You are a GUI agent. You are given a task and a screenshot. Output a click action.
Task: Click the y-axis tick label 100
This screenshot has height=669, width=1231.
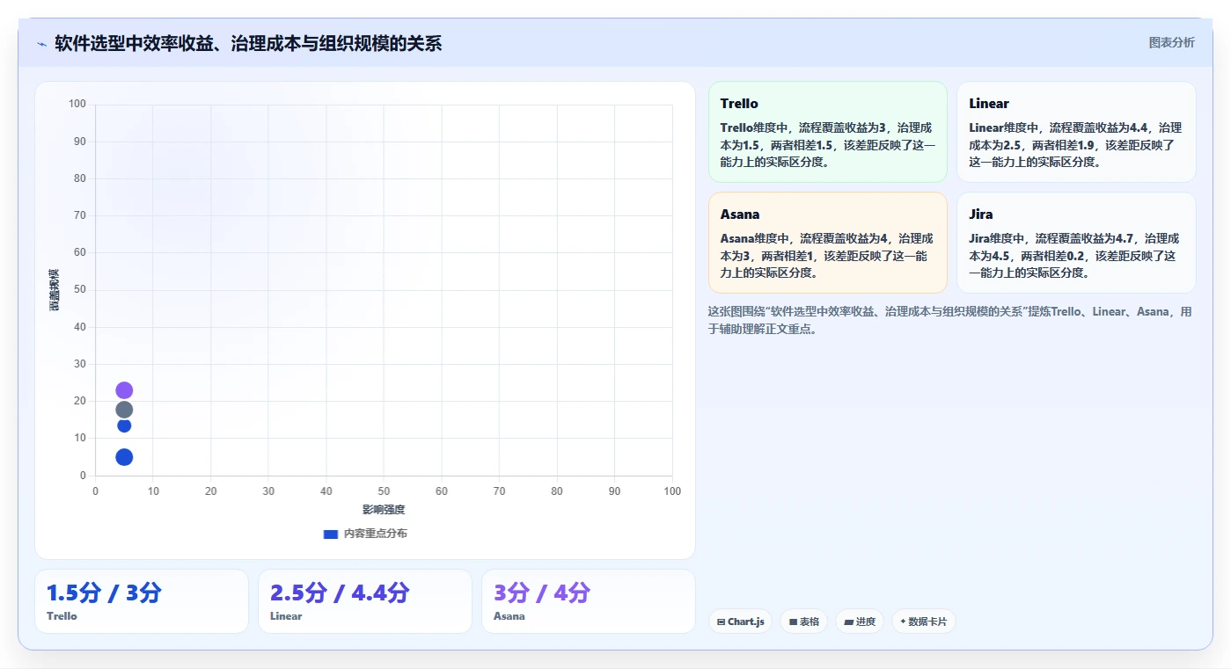(x=77, y=104)
